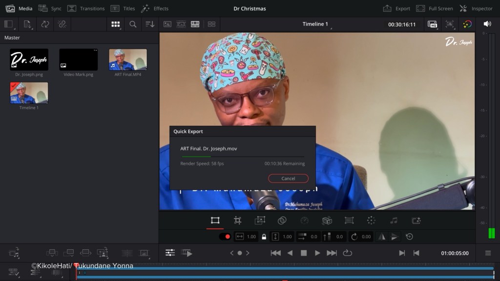500x281 pixels.
Task: Switch to the Transitions tab
Action: [x=86, y=8]
